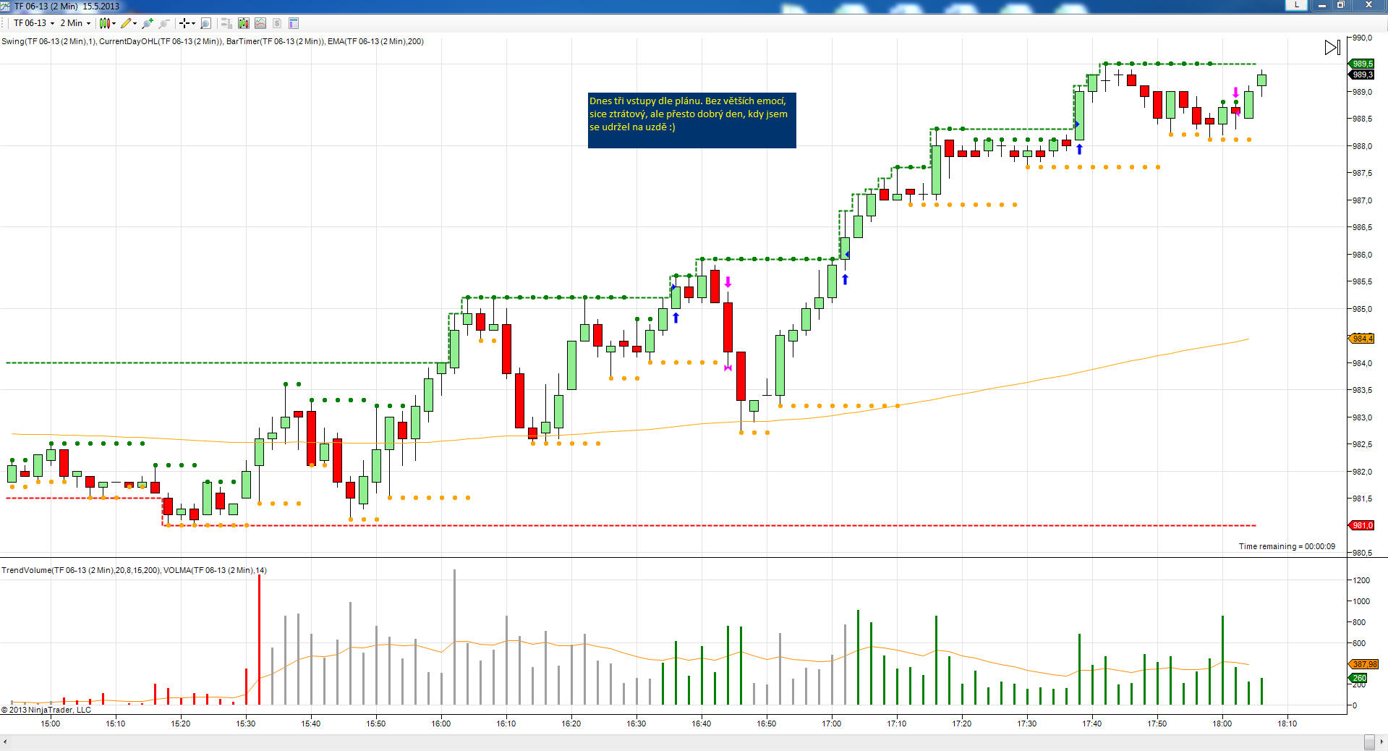Screen dimensions: 1388x751
Task: Toggle the Chart Trader panel icon
Action: (x=226, y=23)
